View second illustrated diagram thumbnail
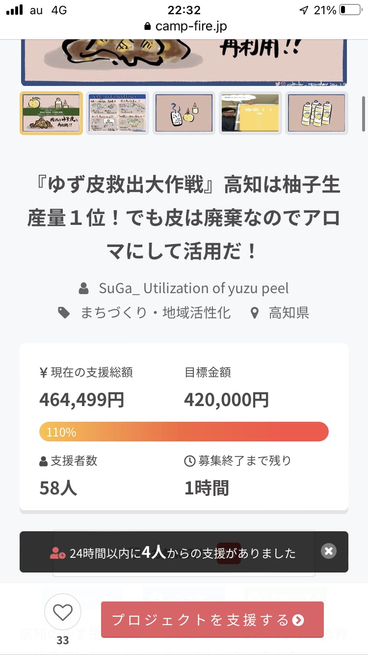 click(118, 113)
